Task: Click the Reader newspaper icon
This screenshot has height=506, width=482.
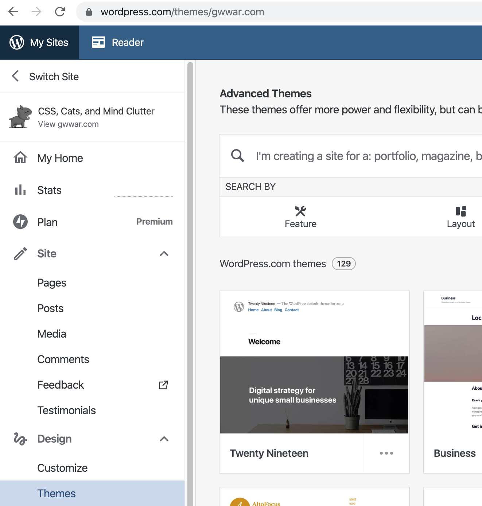Action: [x=98, y=42]
